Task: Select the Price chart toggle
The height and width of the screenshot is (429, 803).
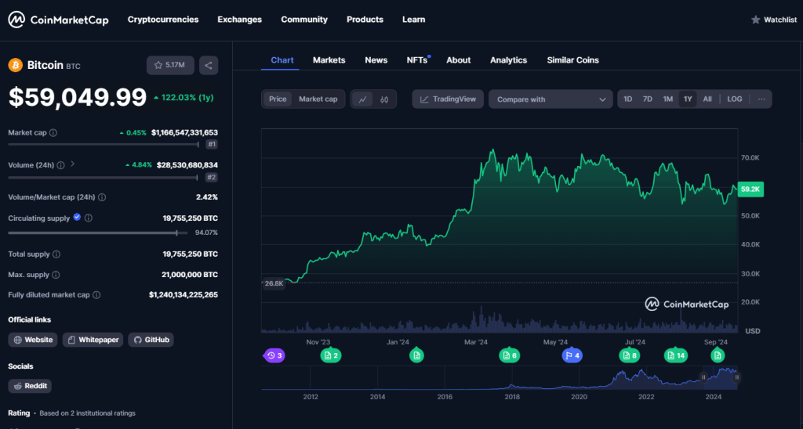Action: point(278,99)
